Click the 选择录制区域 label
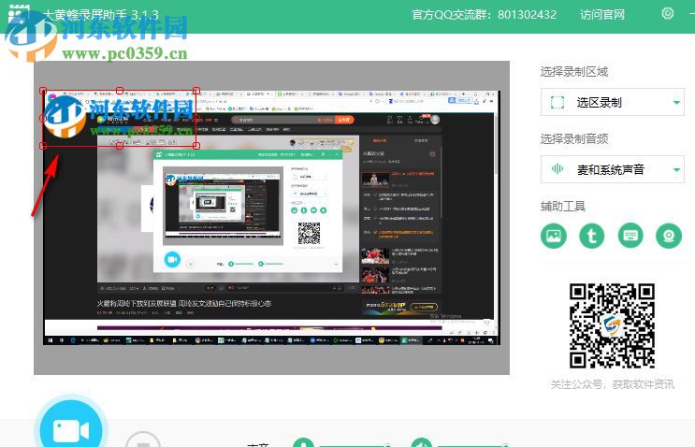The height and width of the screenshot is (447, 695). (x=574, y=72)
